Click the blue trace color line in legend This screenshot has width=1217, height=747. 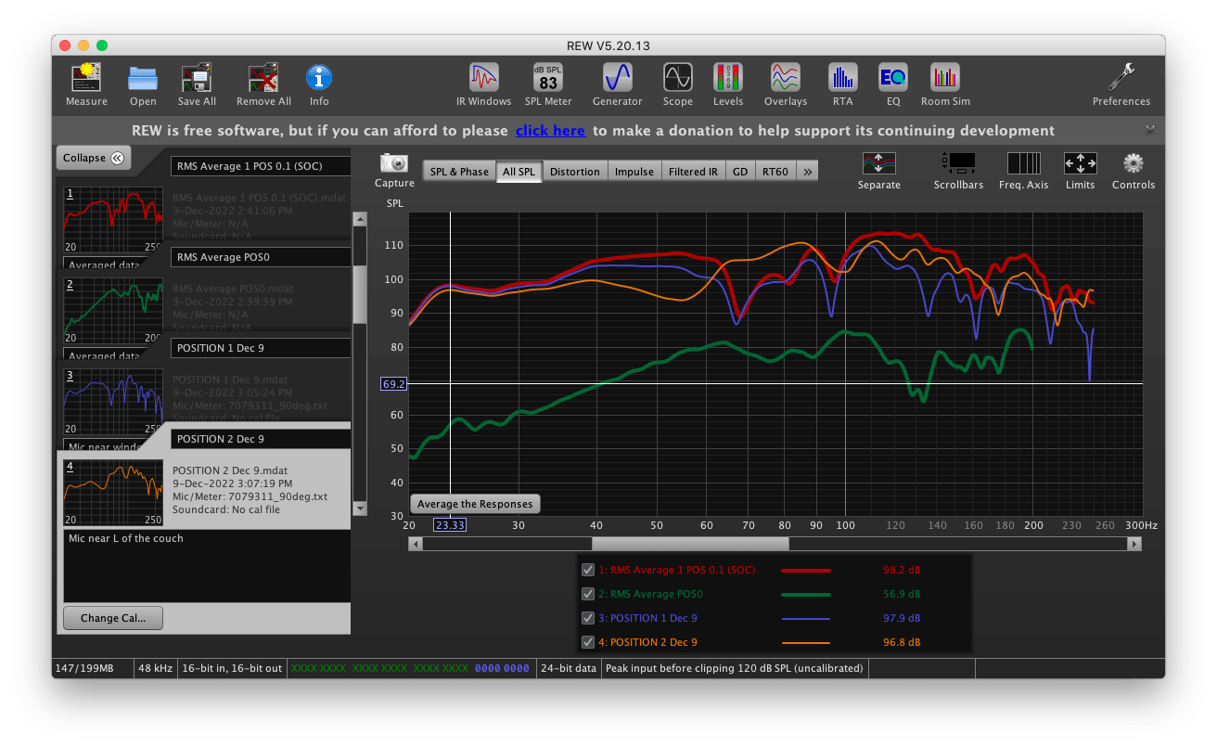806,618
